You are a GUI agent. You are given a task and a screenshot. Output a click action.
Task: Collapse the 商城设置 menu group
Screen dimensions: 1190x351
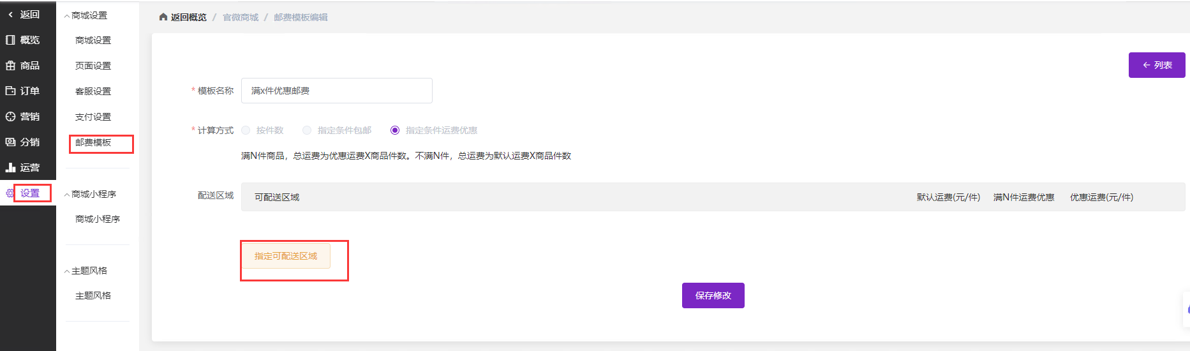coord(67,16)
